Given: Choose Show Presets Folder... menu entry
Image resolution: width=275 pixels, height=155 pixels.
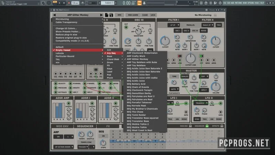Looking at the screenshot, I should tap(78, 32).
